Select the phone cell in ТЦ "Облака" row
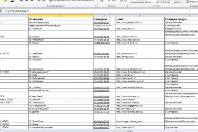Image resolution: width=198 pixels, height=132 pixels. point(105,57)
